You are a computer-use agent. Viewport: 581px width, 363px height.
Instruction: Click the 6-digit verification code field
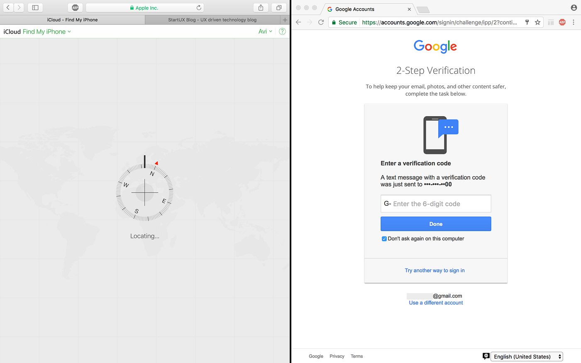click(x=436, y=204)
